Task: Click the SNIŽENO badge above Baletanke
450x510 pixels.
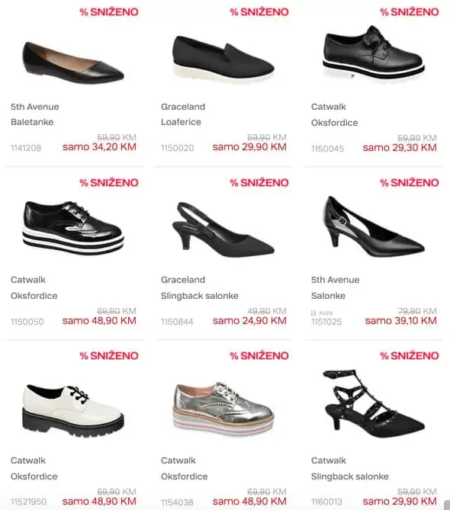Action: click(109, 12)
